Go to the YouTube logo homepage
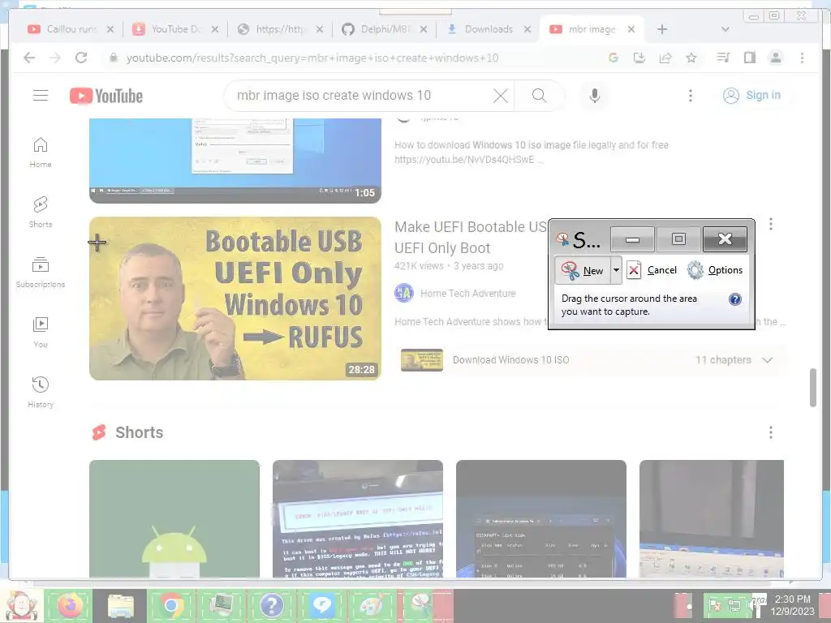Screen dimensions: 831x623 106,96
